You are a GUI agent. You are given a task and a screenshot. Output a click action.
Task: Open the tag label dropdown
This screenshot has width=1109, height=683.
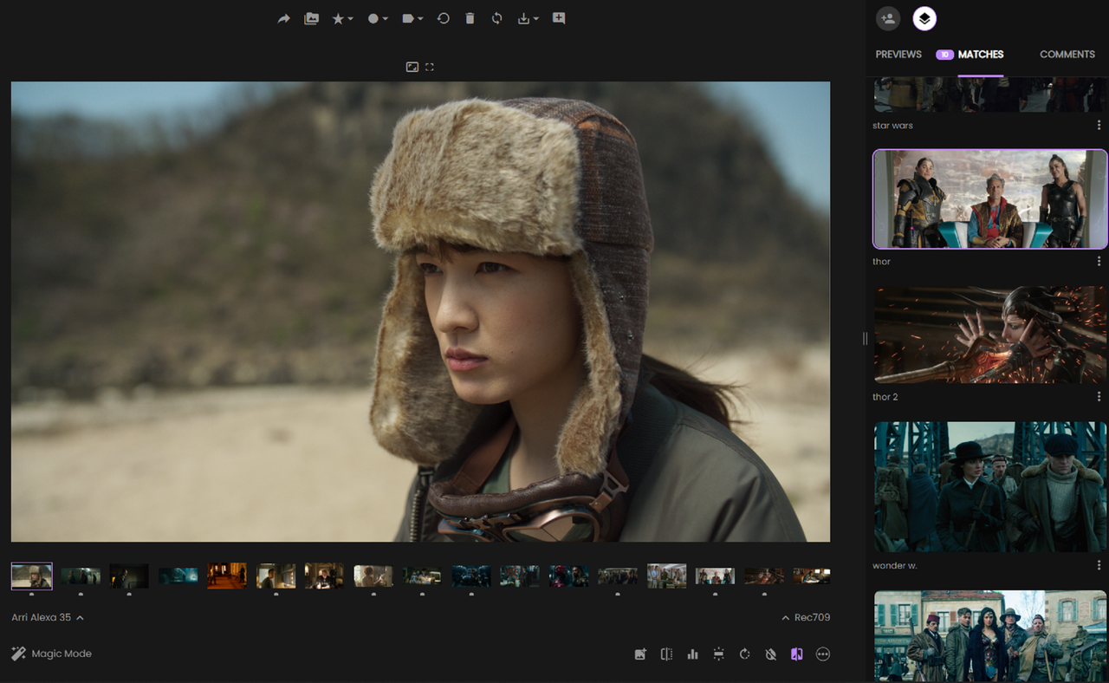[x=412, y=18]
